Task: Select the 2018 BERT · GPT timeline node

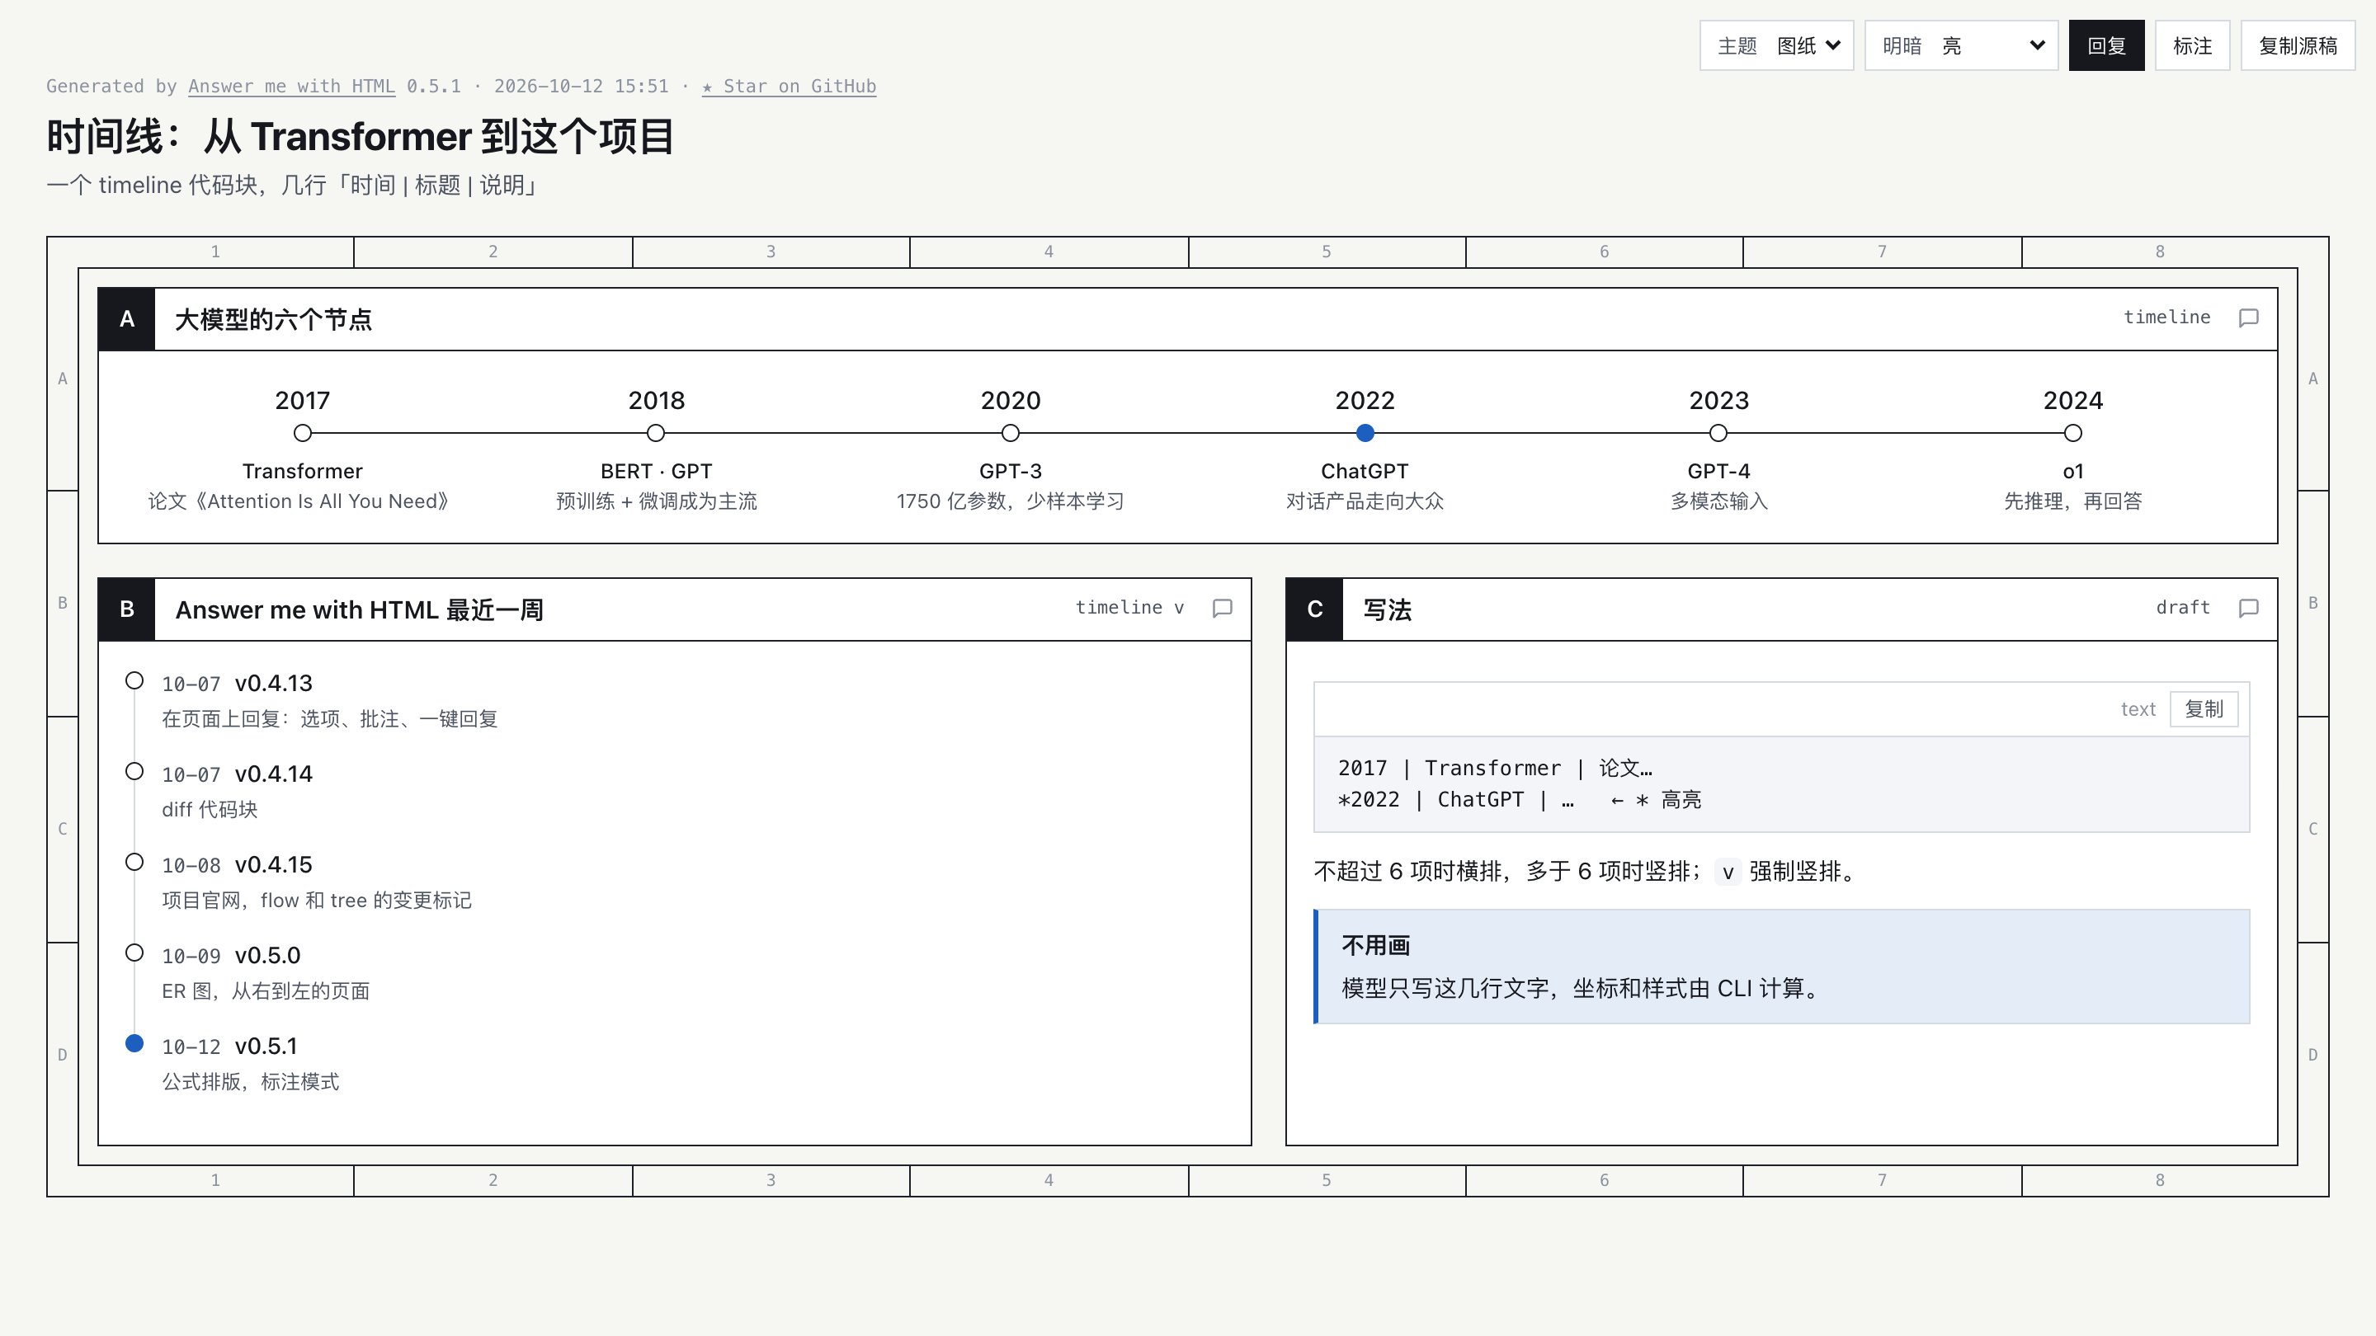Action: point(656,433)
